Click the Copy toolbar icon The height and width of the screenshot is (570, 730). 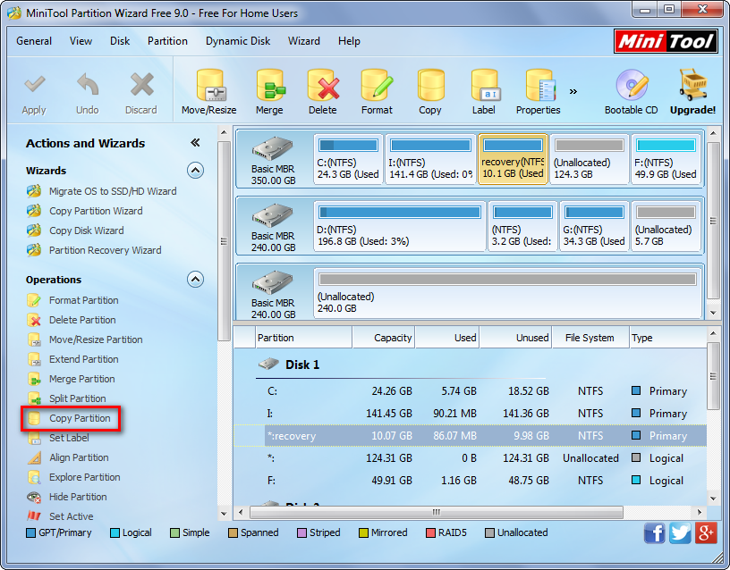coord(430,86)
